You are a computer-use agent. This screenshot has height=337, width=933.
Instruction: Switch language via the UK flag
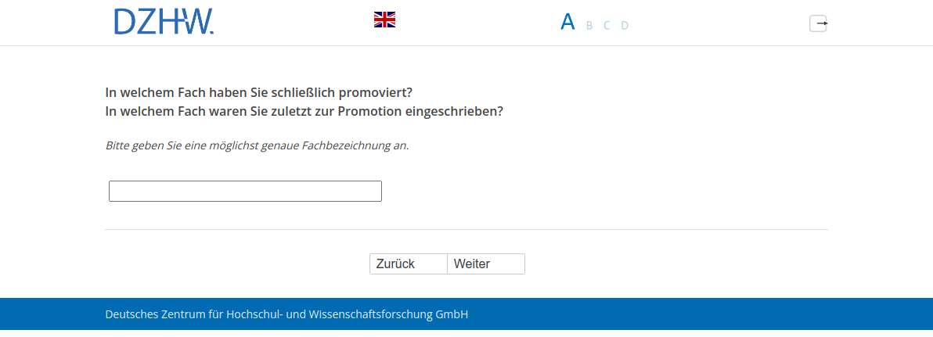click(x=384, y=20)
